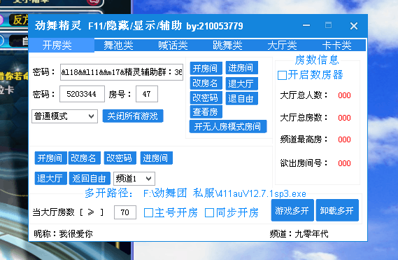Open the 大厅类 tab

point(282,46)
